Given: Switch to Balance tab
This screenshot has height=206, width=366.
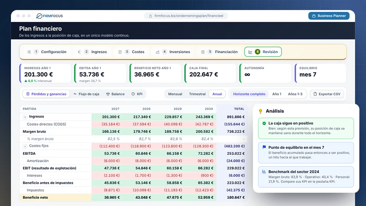Looking at the screenshot, I should click(115, 94).
